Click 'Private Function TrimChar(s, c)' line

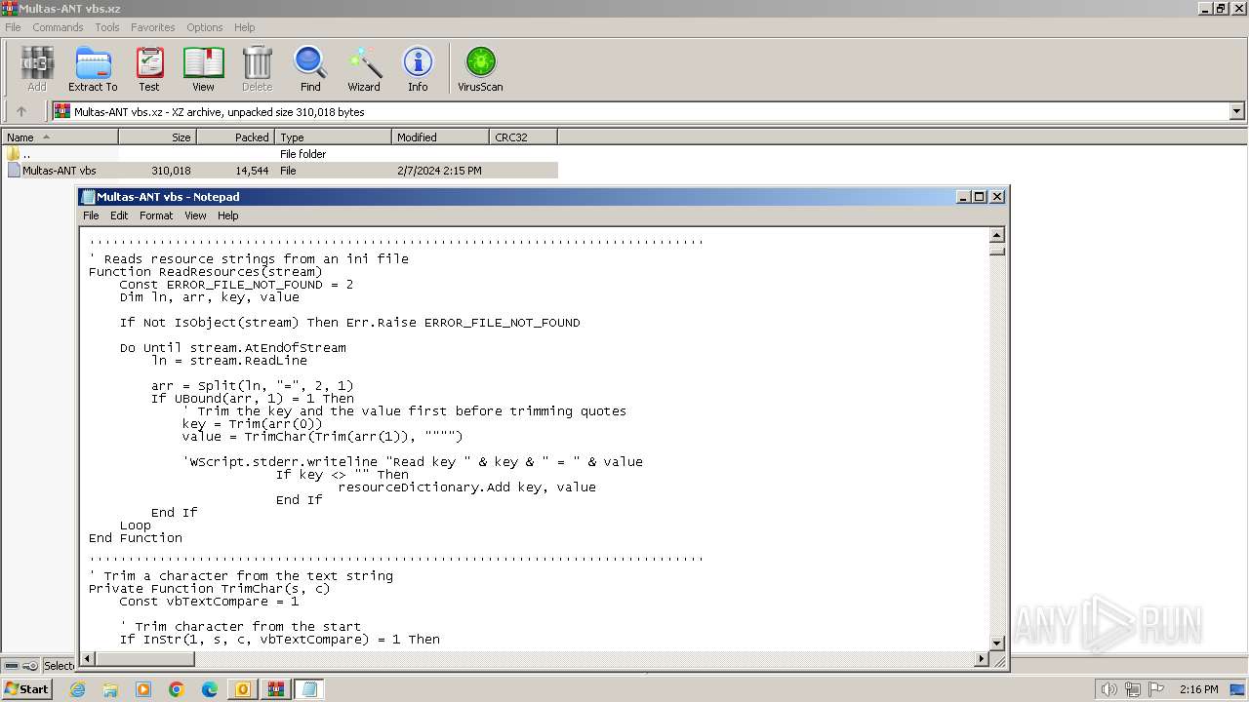[x=209, y=589]
